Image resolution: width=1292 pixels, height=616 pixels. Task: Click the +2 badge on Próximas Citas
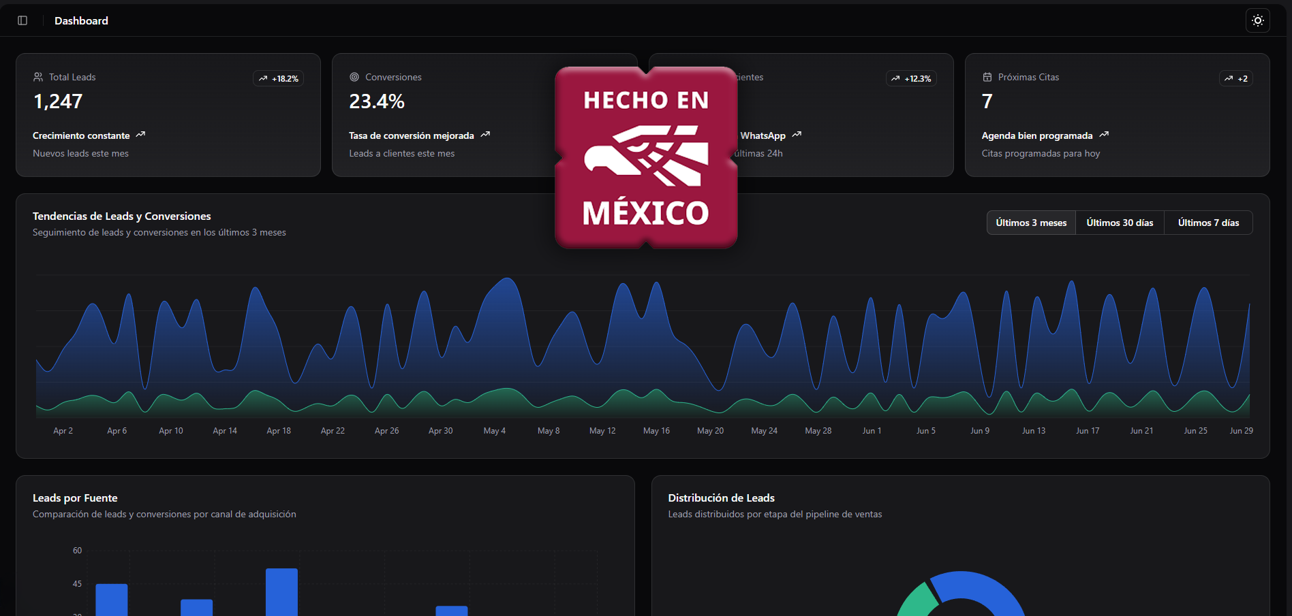point(1235,78)
